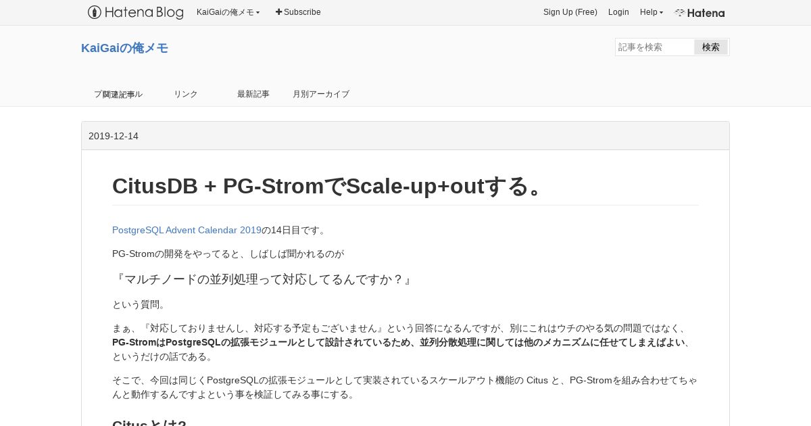Viewport: 811px width, 426px height.
Task: Open the 関連記事 menu item
Action: (118, 94)
